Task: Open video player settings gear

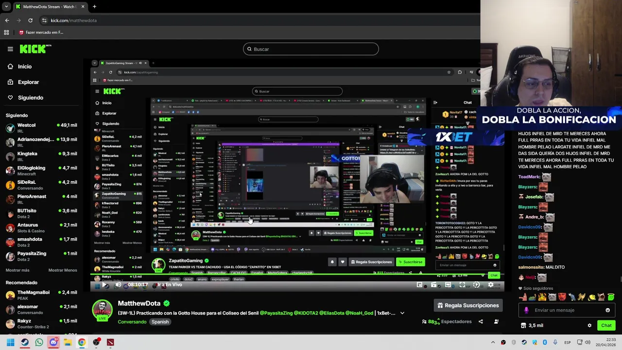Action: click(490, 285)
